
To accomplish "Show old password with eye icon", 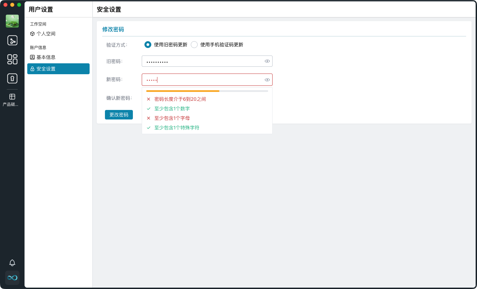I will (267, 61).
